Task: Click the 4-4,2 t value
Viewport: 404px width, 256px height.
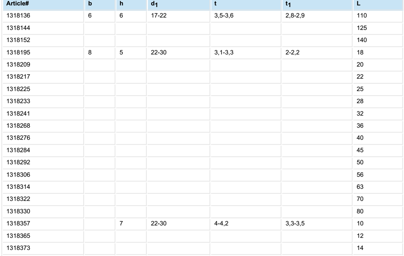Action: point(220,224)
